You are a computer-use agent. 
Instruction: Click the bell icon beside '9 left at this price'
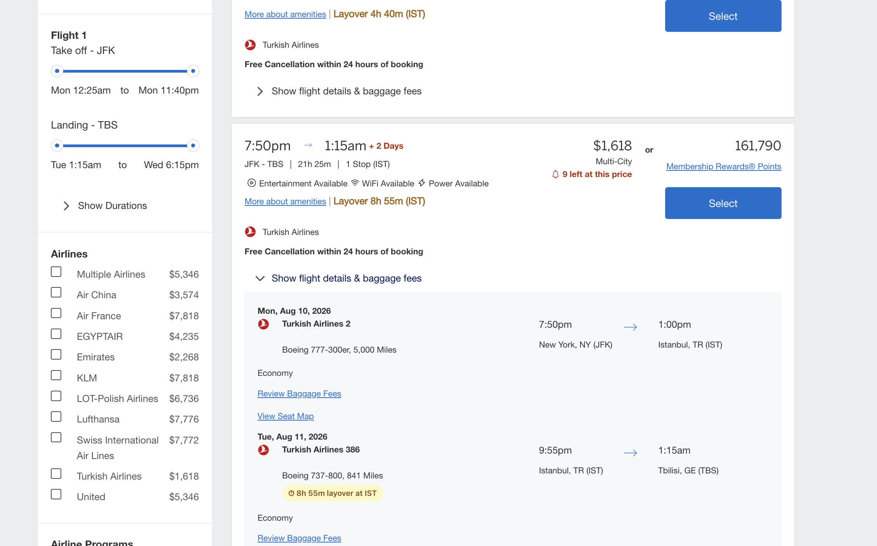click(x=556, y=174)
